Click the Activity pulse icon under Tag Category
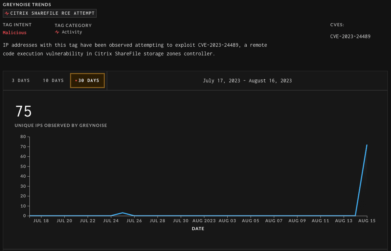This screenshot has height=251, width=391. [x=57, y=32]
